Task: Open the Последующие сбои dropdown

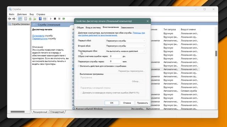Action: pos(126,51)
